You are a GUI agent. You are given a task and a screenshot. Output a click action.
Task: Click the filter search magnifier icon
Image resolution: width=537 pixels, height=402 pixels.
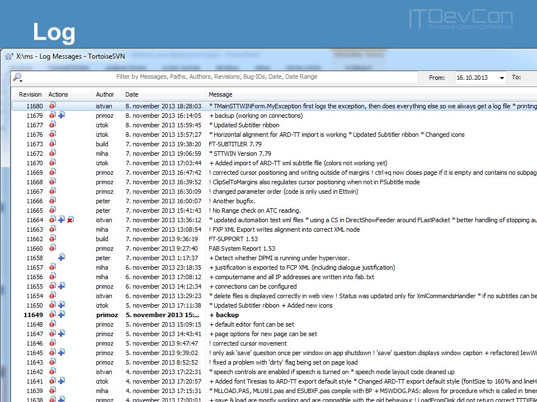click(x=17, y=78)
